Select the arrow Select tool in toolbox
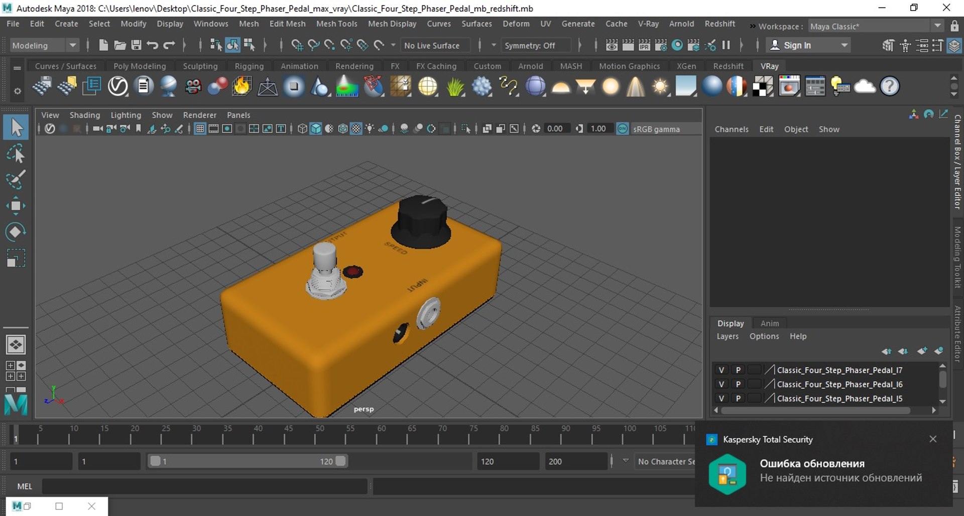The image size is (964, 516). [x=16, y=127]
